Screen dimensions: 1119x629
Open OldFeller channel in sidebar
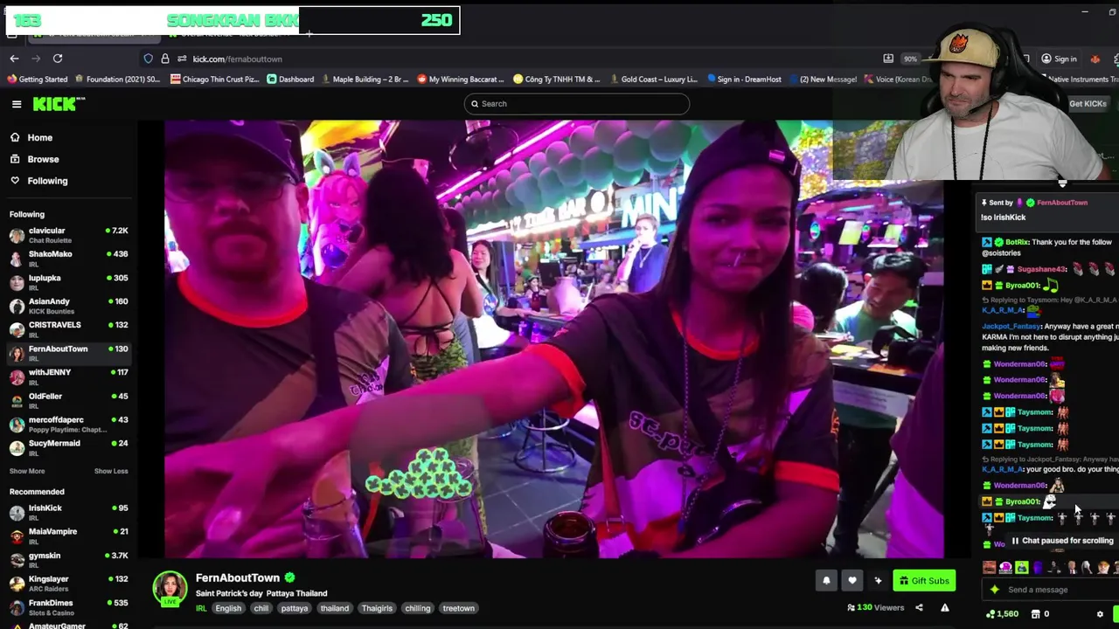(69, 400)
